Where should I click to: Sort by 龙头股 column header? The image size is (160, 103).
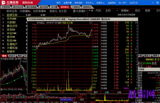[63, 11]
